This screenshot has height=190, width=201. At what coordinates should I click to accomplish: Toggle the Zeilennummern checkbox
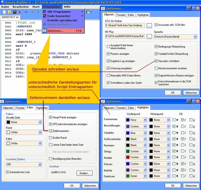50,131
